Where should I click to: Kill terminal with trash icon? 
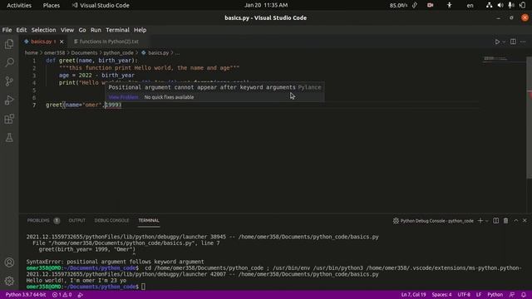point(505,221)
